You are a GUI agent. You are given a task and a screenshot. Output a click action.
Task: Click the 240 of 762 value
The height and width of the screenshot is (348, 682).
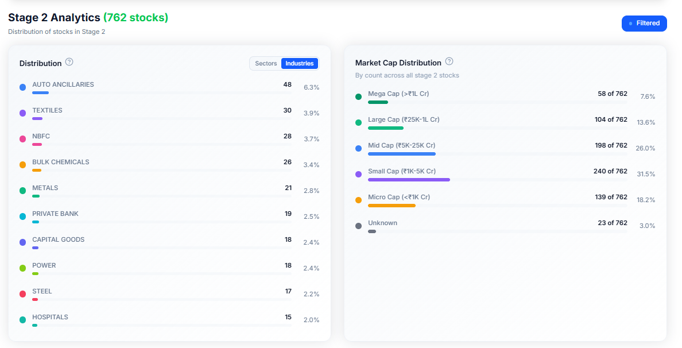click(610, 171)
